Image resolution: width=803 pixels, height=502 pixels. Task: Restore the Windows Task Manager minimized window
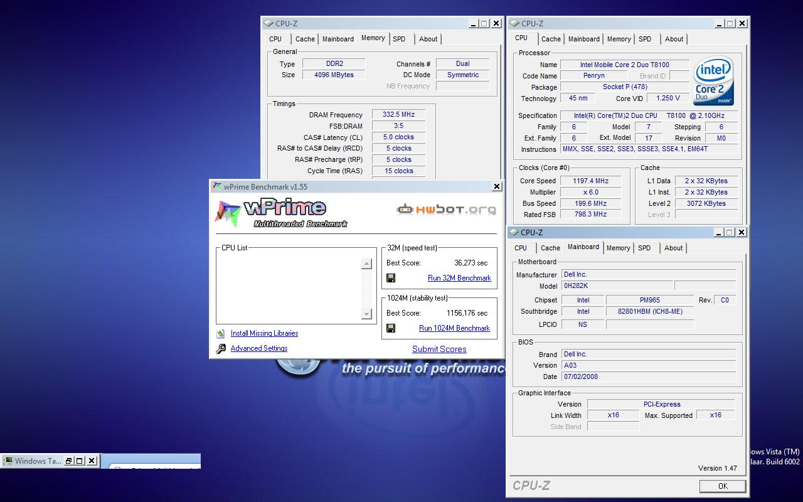[69, 461]
